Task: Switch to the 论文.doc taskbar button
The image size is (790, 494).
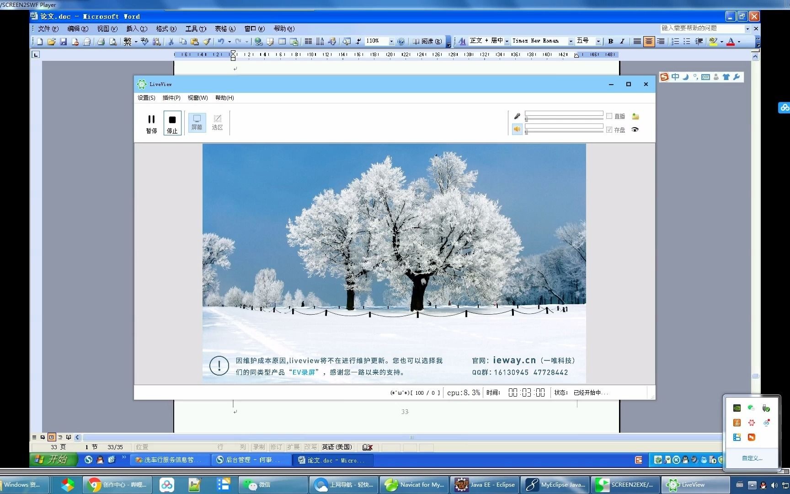Action: pyautogui.click(x=333, y=460)
